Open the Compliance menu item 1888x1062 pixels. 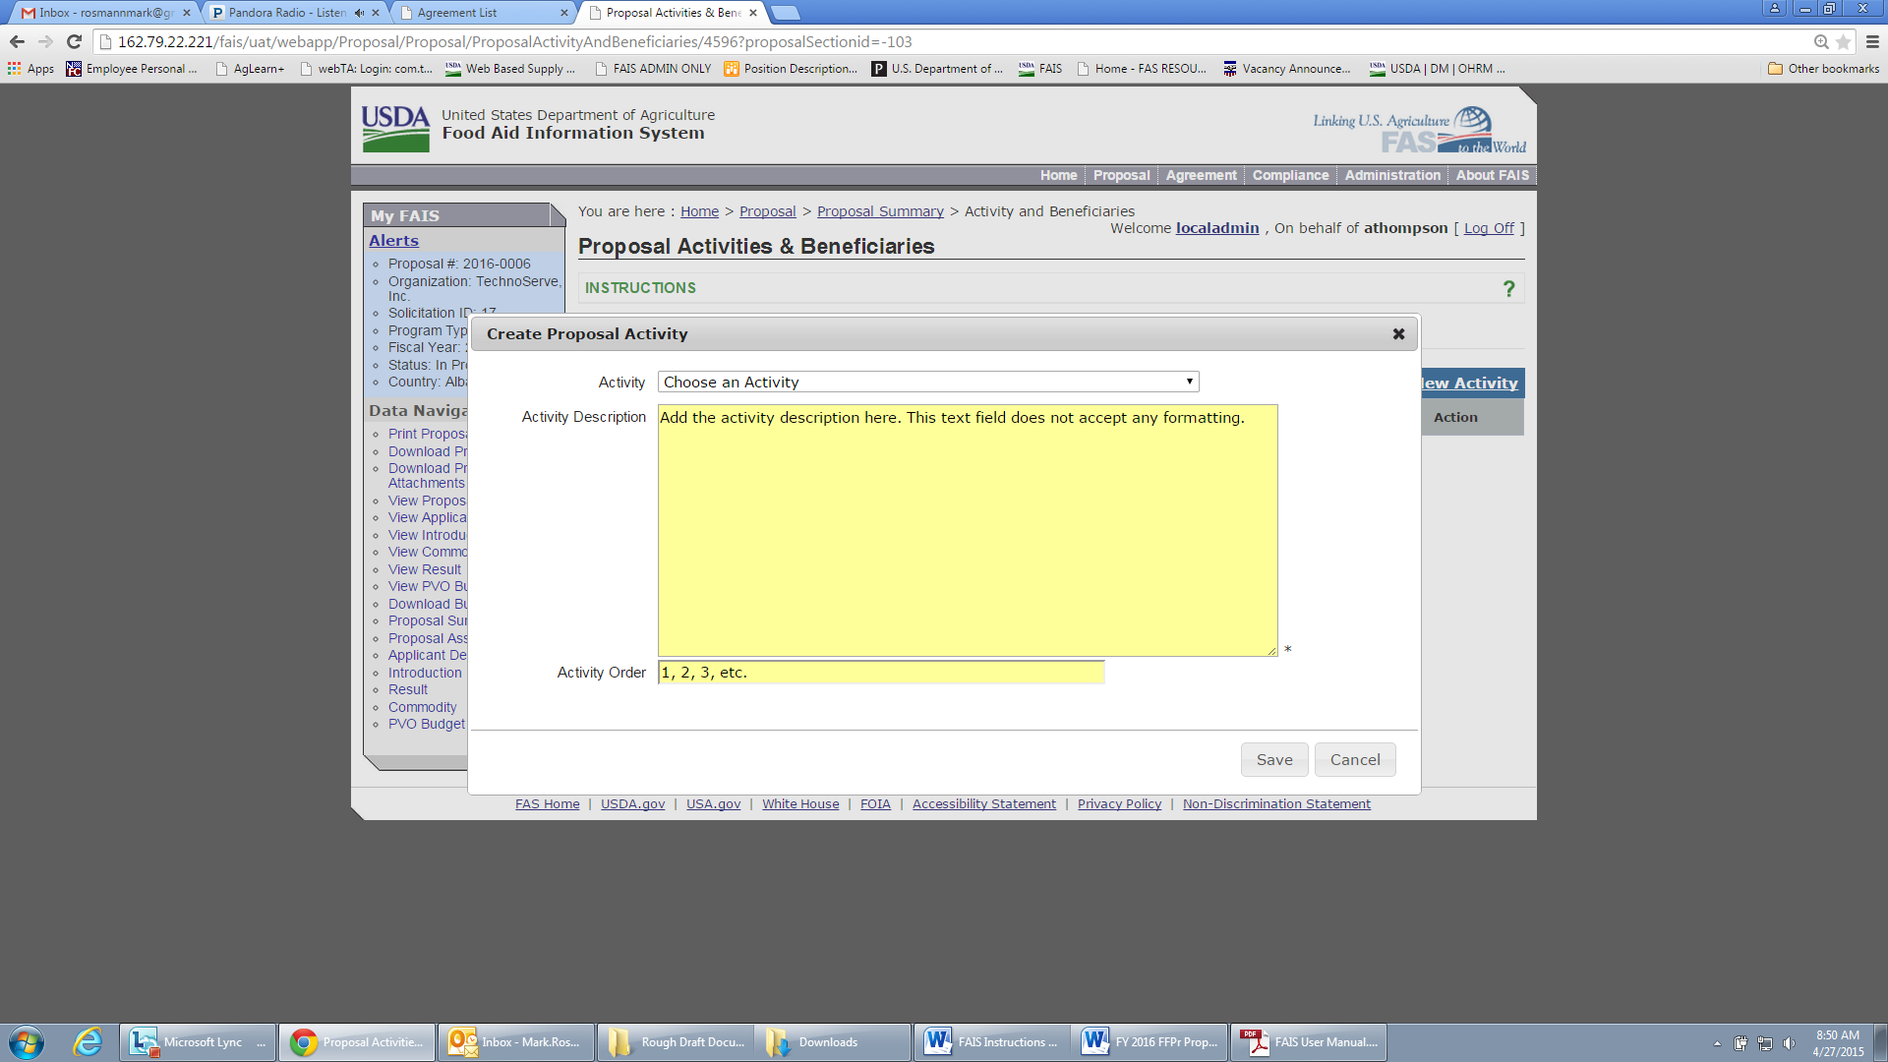click(1290, 175)
